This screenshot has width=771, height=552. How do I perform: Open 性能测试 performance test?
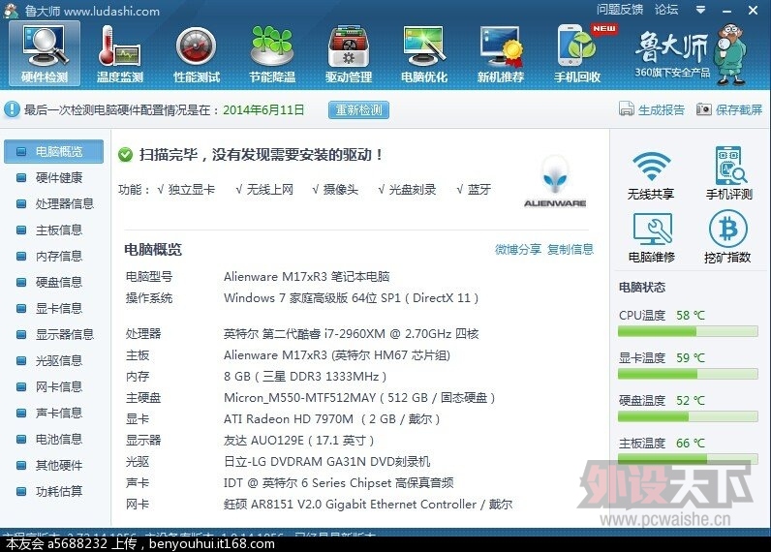(x=197, y=54)
